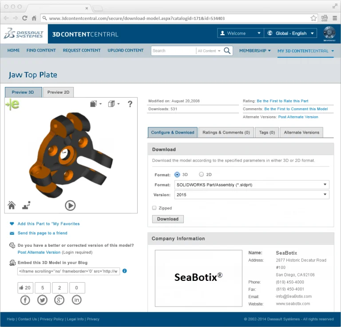
Task: Select the 3D format radio button
Action: [178, 175]
